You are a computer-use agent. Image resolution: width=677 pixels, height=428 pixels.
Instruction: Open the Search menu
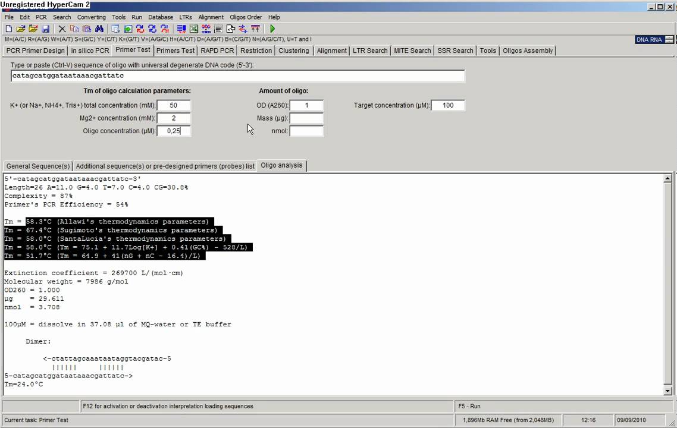tap(62, 17)
